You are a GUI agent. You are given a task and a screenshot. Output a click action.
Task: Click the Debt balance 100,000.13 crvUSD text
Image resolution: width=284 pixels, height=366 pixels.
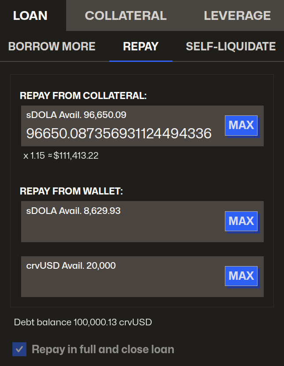pos(83,322)
